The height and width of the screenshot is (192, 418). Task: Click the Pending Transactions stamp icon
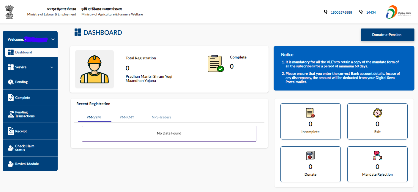click(x=11, y=114)
